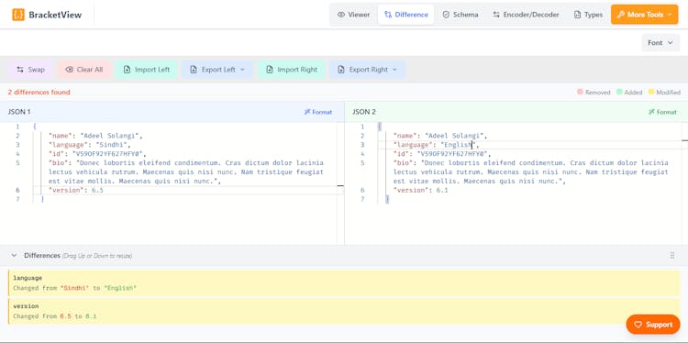Viewport: 688px width, 343px height.
Task: Click the Modified legend swatch
Action: (650, 92)
